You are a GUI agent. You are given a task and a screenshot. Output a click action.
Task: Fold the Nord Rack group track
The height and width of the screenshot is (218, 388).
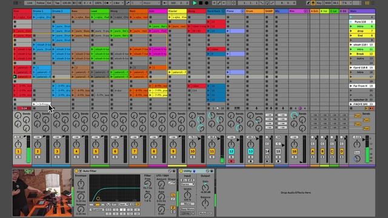(223, 11)
